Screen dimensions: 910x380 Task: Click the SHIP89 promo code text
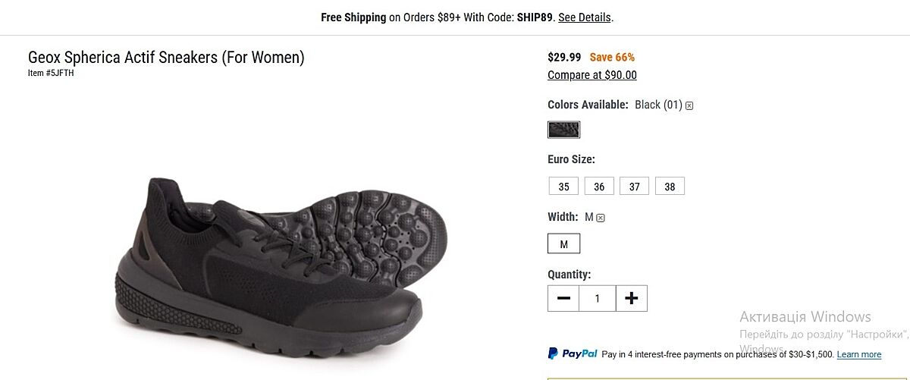(536, 17)
